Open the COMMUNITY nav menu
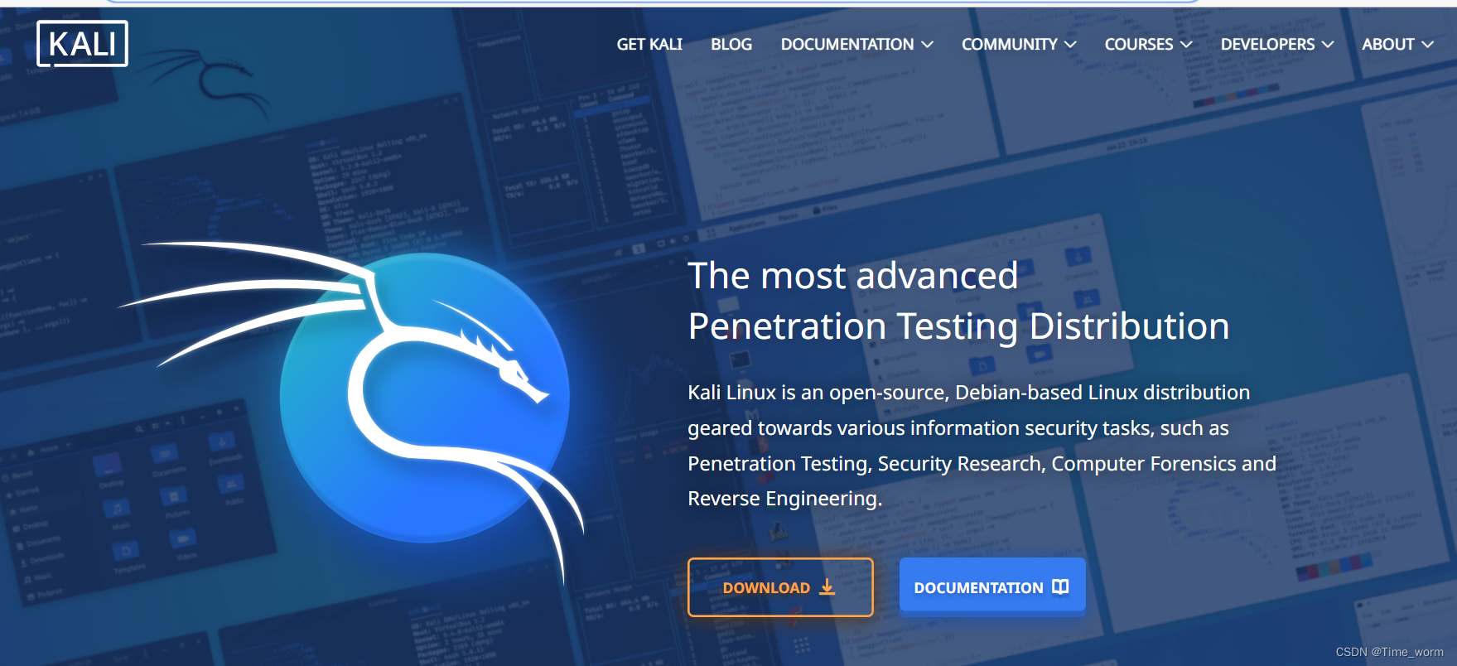The height and width of the screenshot is (666, 1457). 1009,45
